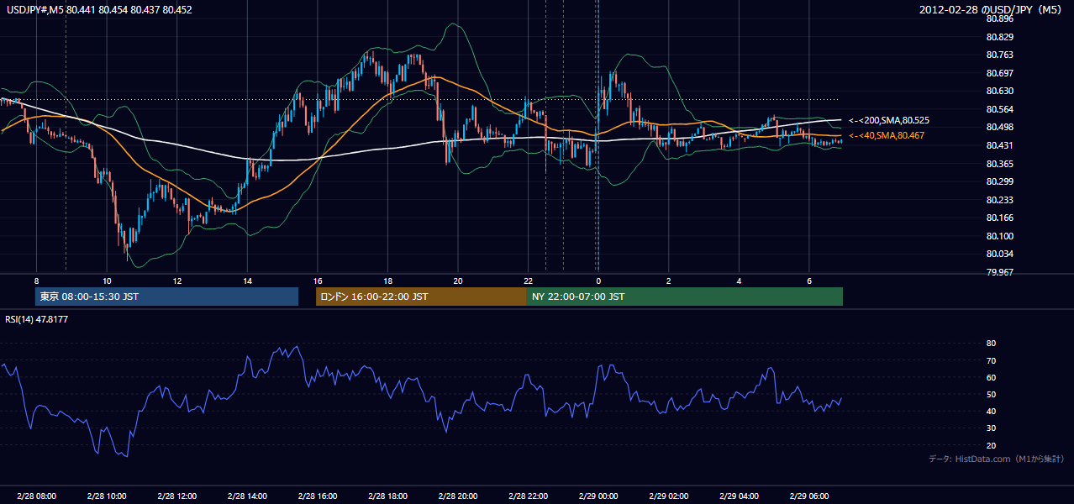
Task: Click price axis value 80.829
Action: click(1000, 38)
